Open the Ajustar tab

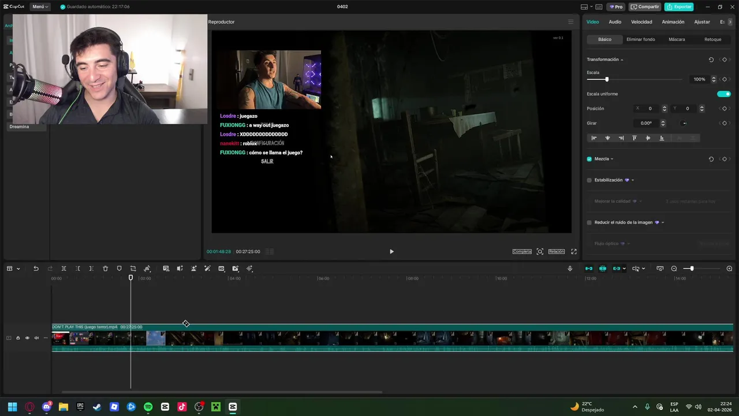pos(702,22)
